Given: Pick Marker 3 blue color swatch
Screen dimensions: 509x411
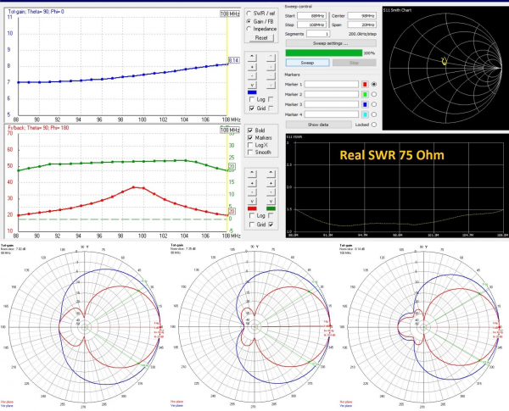Looking at the screenshot, I should [365, 104].
